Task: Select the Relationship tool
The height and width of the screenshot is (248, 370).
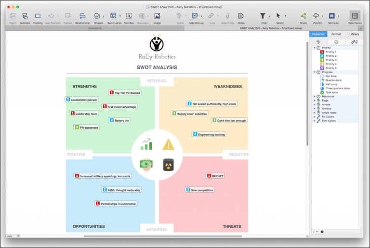Action: (82, 16)
